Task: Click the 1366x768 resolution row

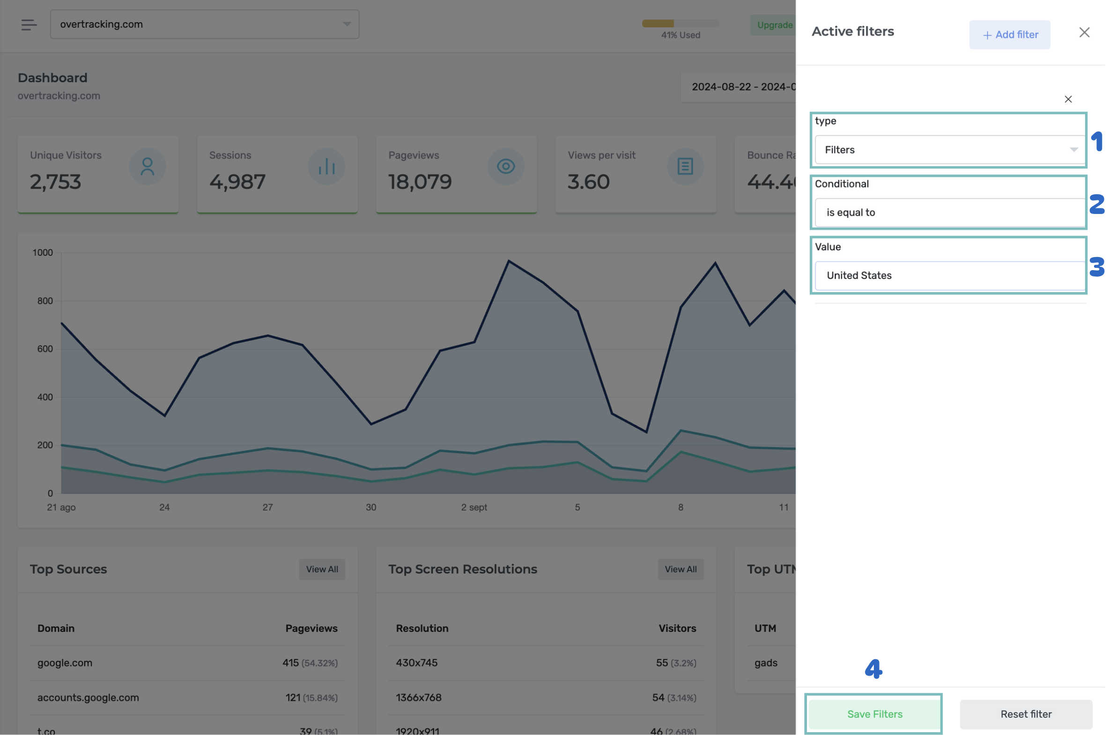Action: point(546,698)
